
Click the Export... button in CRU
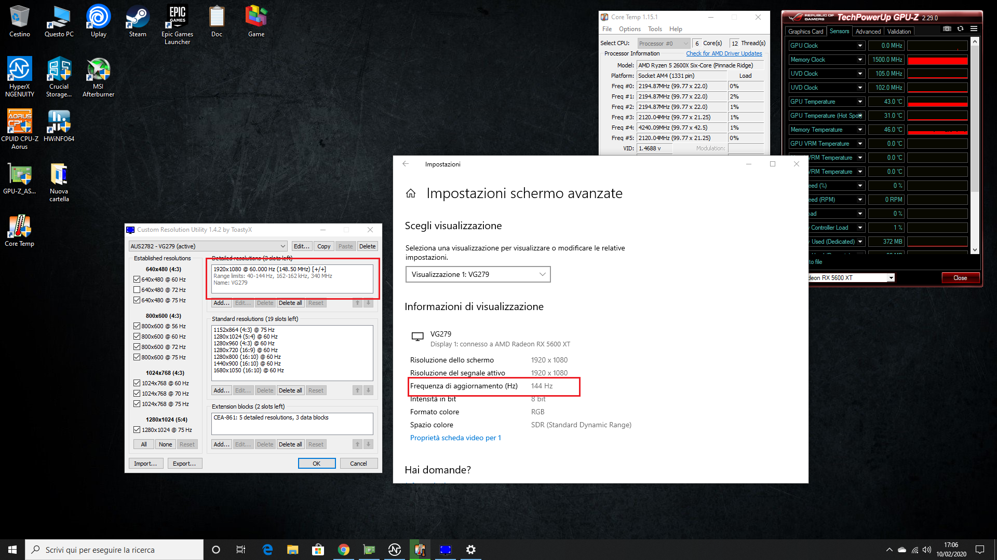point(184,464)
